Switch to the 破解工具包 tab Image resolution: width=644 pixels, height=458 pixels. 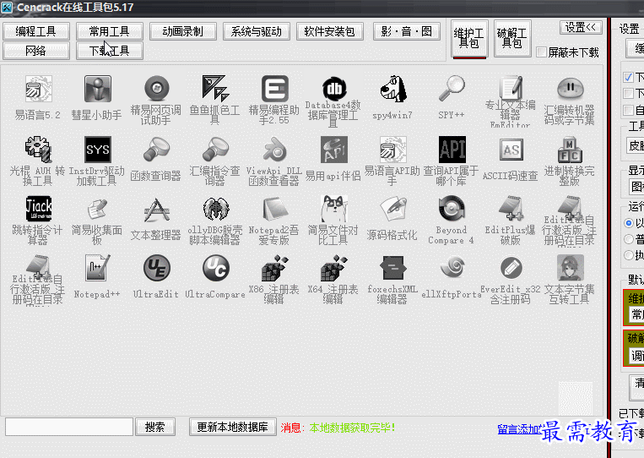(x=512, y=38)
